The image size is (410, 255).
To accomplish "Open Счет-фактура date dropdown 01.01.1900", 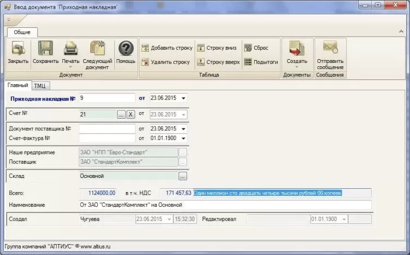I will click(184, 138).
